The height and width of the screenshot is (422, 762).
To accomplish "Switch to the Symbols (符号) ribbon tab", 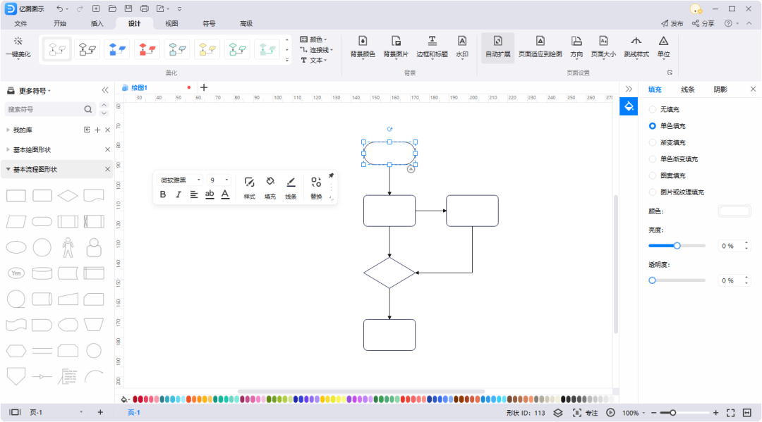I will pos(209,23).
